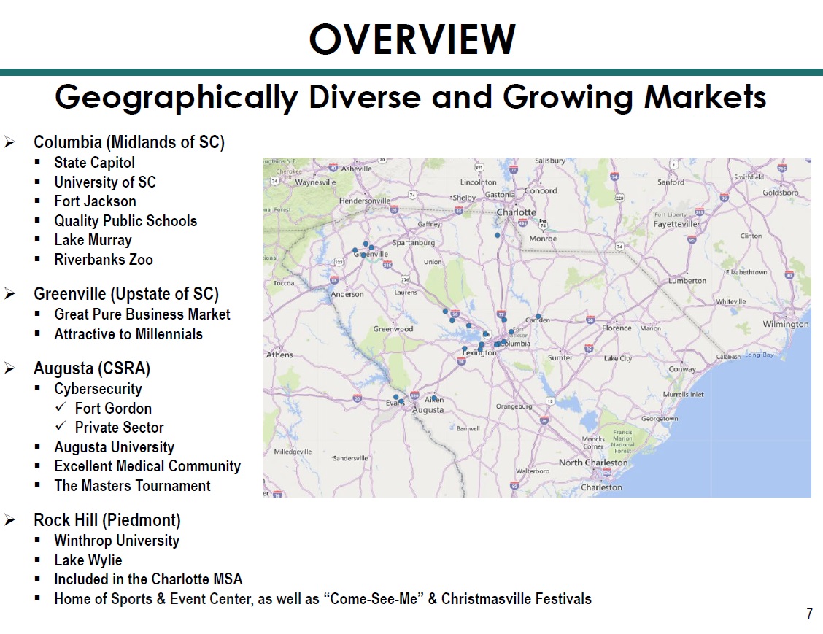Image resolution: width=823 pixels, height=634 pixels.
Task: Click the arrow bullet beside Columbia heading
Action: point(10,142)
